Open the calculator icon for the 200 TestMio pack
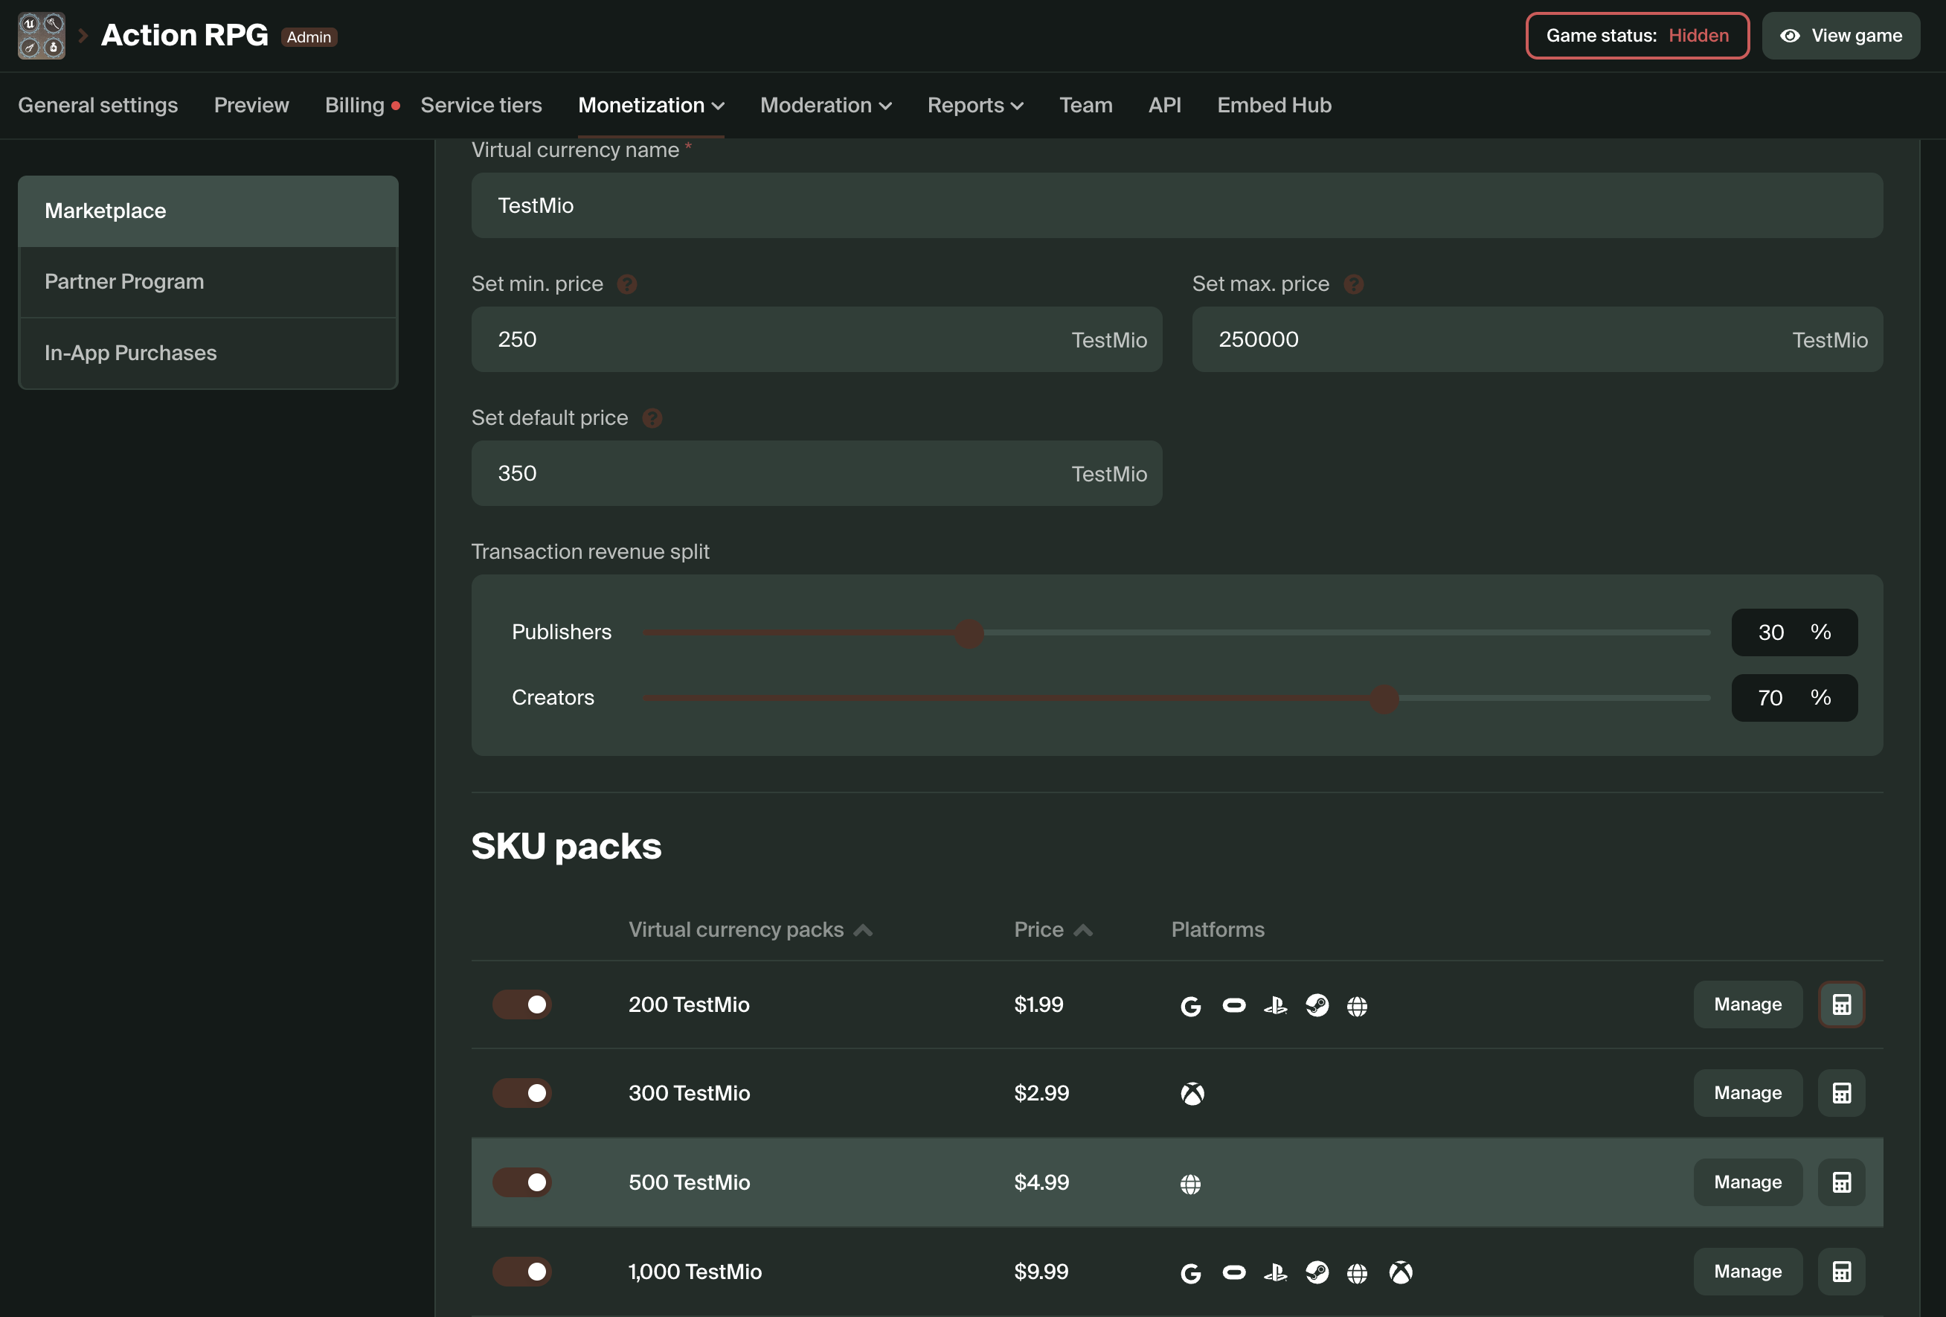 point(1840,1004)
